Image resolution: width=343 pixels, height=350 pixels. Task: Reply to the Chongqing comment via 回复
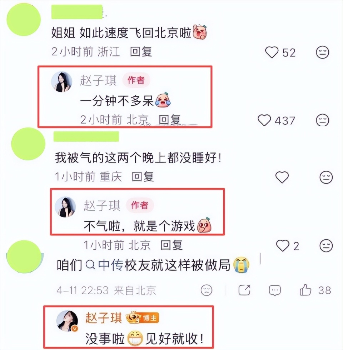(143, 177)
